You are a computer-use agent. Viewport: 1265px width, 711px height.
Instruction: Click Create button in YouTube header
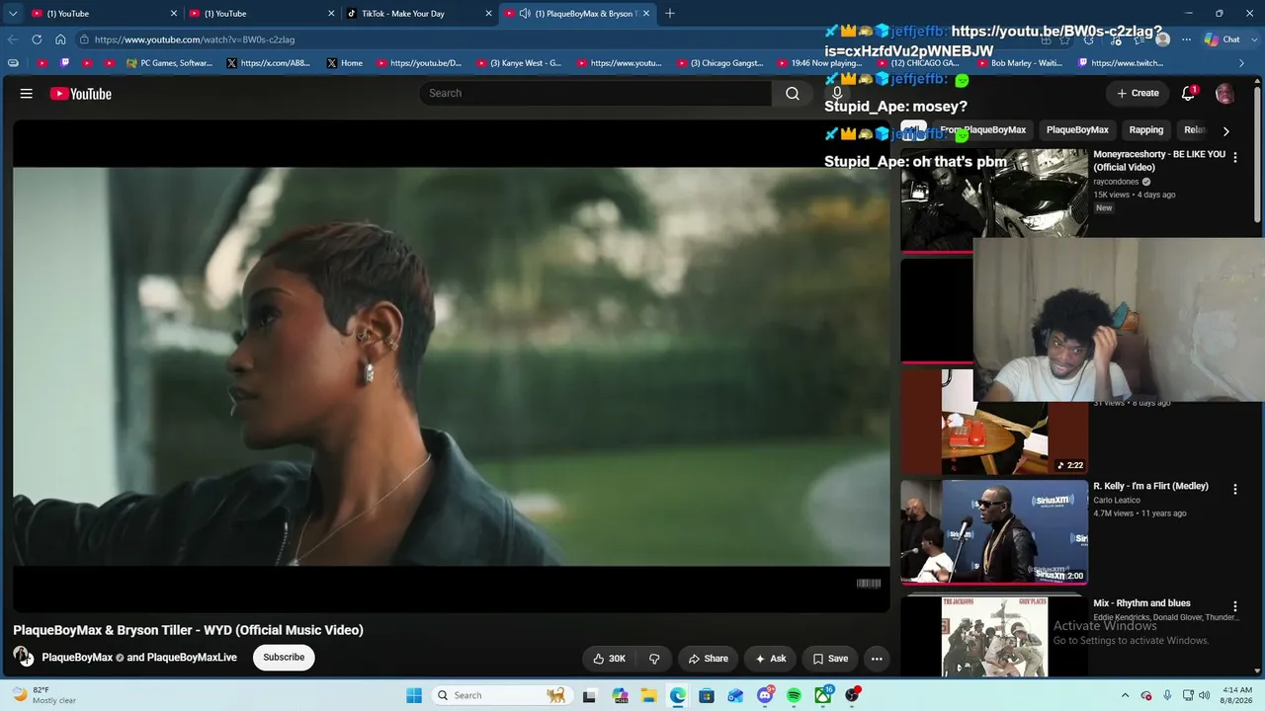click(1138, 93)
